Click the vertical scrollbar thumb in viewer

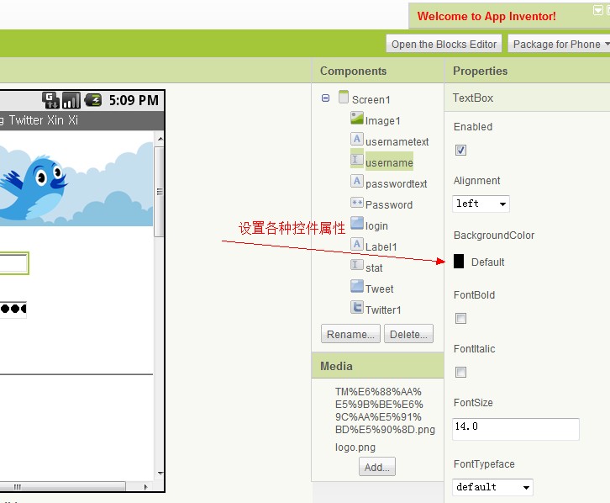pyautogui.click(x=160, y=192)
